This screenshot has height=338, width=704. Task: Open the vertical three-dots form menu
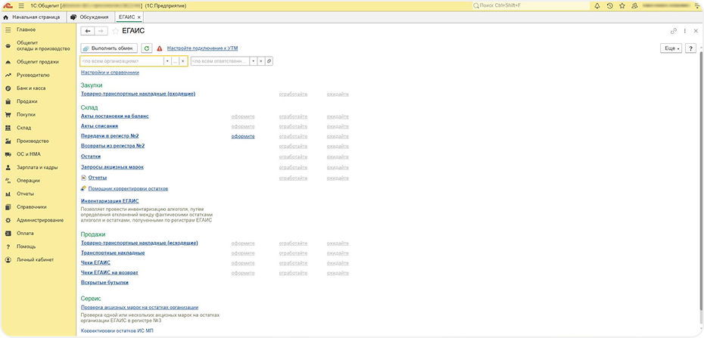(x=684, y=31)
